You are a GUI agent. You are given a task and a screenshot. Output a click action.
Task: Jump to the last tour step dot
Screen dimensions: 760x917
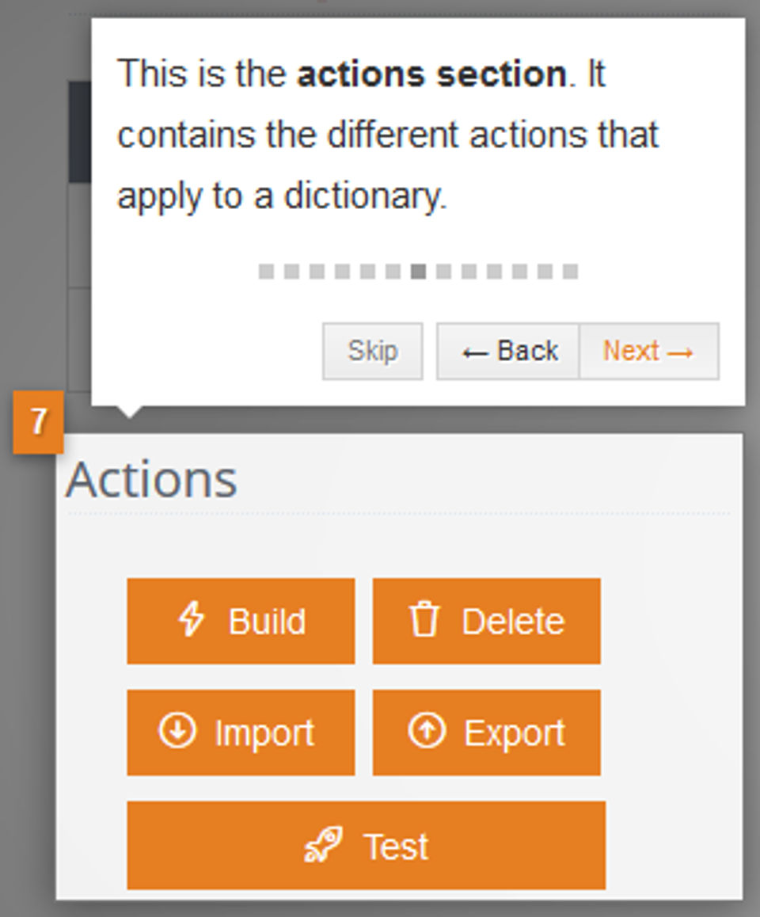click(x=570, y=272)
